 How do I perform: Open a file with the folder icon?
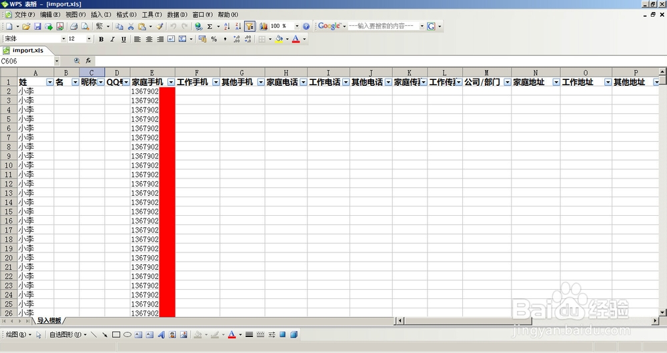(x=27, y=27)
